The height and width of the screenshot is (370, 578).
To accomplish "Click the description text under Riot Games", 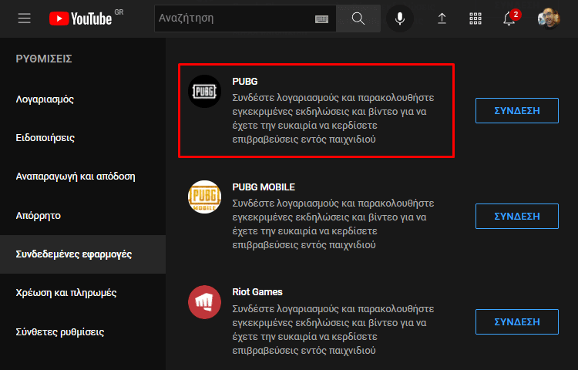I will pos(333,329).
